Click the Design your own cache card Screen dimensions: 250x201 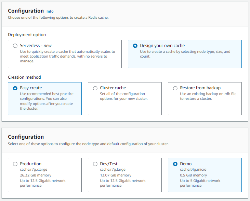pyautogui.click(x=185, y=54)
